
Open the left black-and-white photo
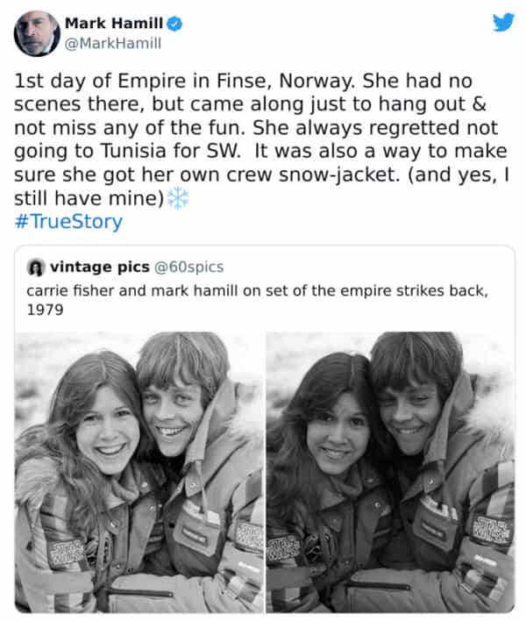tap(139, 472)
